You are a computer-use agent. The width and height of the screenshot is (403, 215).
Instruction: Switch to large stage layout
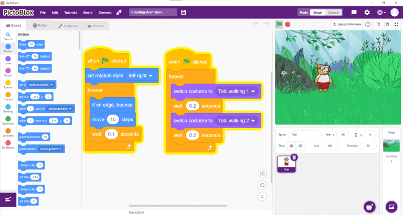point(387,25)
